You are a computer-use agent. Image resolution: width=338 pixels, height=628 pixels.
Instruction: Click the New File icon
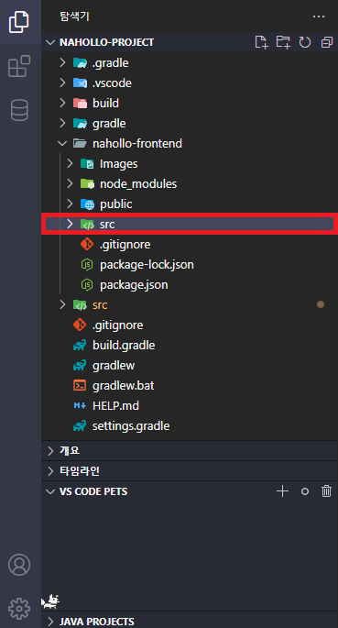[262, 42]
